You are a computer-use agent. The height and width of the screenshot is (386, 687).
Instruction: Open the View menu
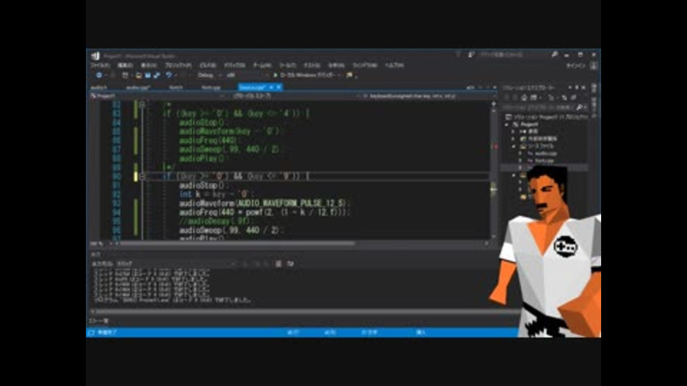(x=149, y=65)
